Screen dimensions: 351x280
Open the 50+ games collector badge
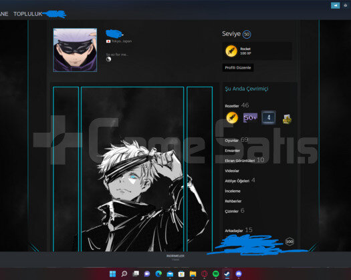click(250, 117)
